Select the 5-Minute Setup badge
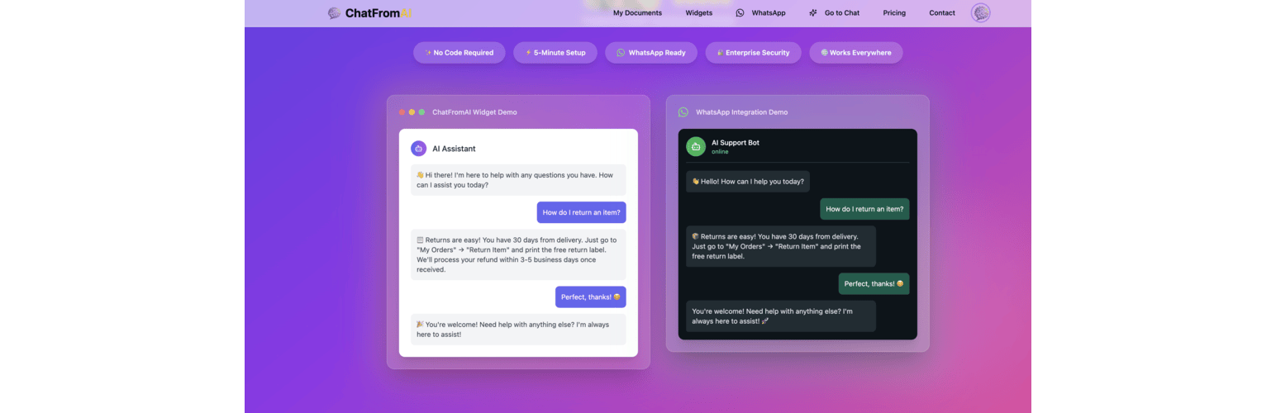Screen dimensions: 1276x413 pyautogui.click(x=555, y=53)
